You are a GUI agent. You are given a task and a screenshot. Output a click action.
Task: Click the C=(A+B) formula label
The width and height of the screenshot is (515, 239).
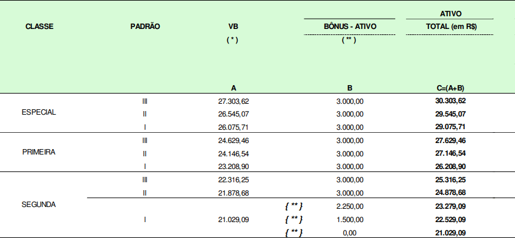[x=450, y=88]
